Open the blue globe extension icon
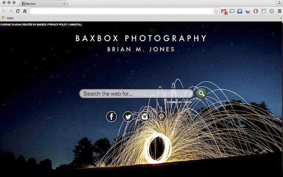This screenshot has width=283, height=177. tap(248, 11)
